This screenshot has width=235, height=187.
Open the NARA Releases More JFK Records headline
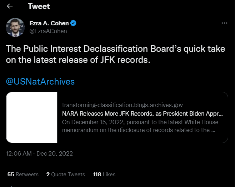[x=142, y=113]
